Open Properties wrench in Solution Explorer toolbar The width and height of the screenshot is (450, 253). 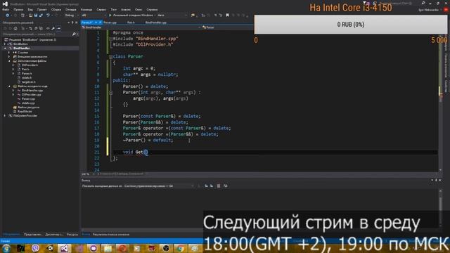[53, 28]
